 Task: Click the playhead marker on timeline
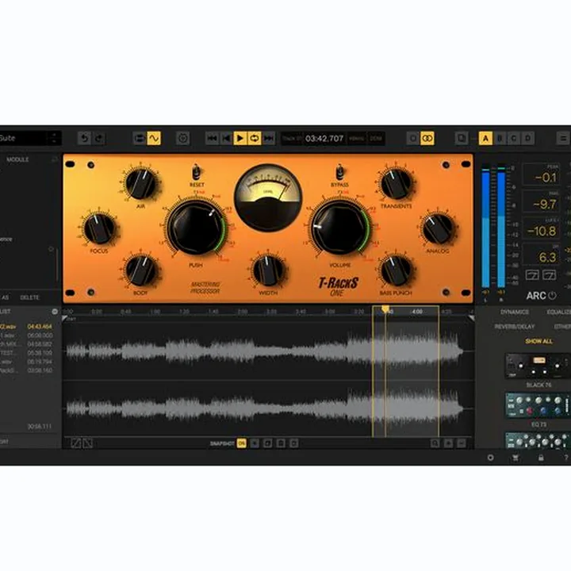pos(385,309)
